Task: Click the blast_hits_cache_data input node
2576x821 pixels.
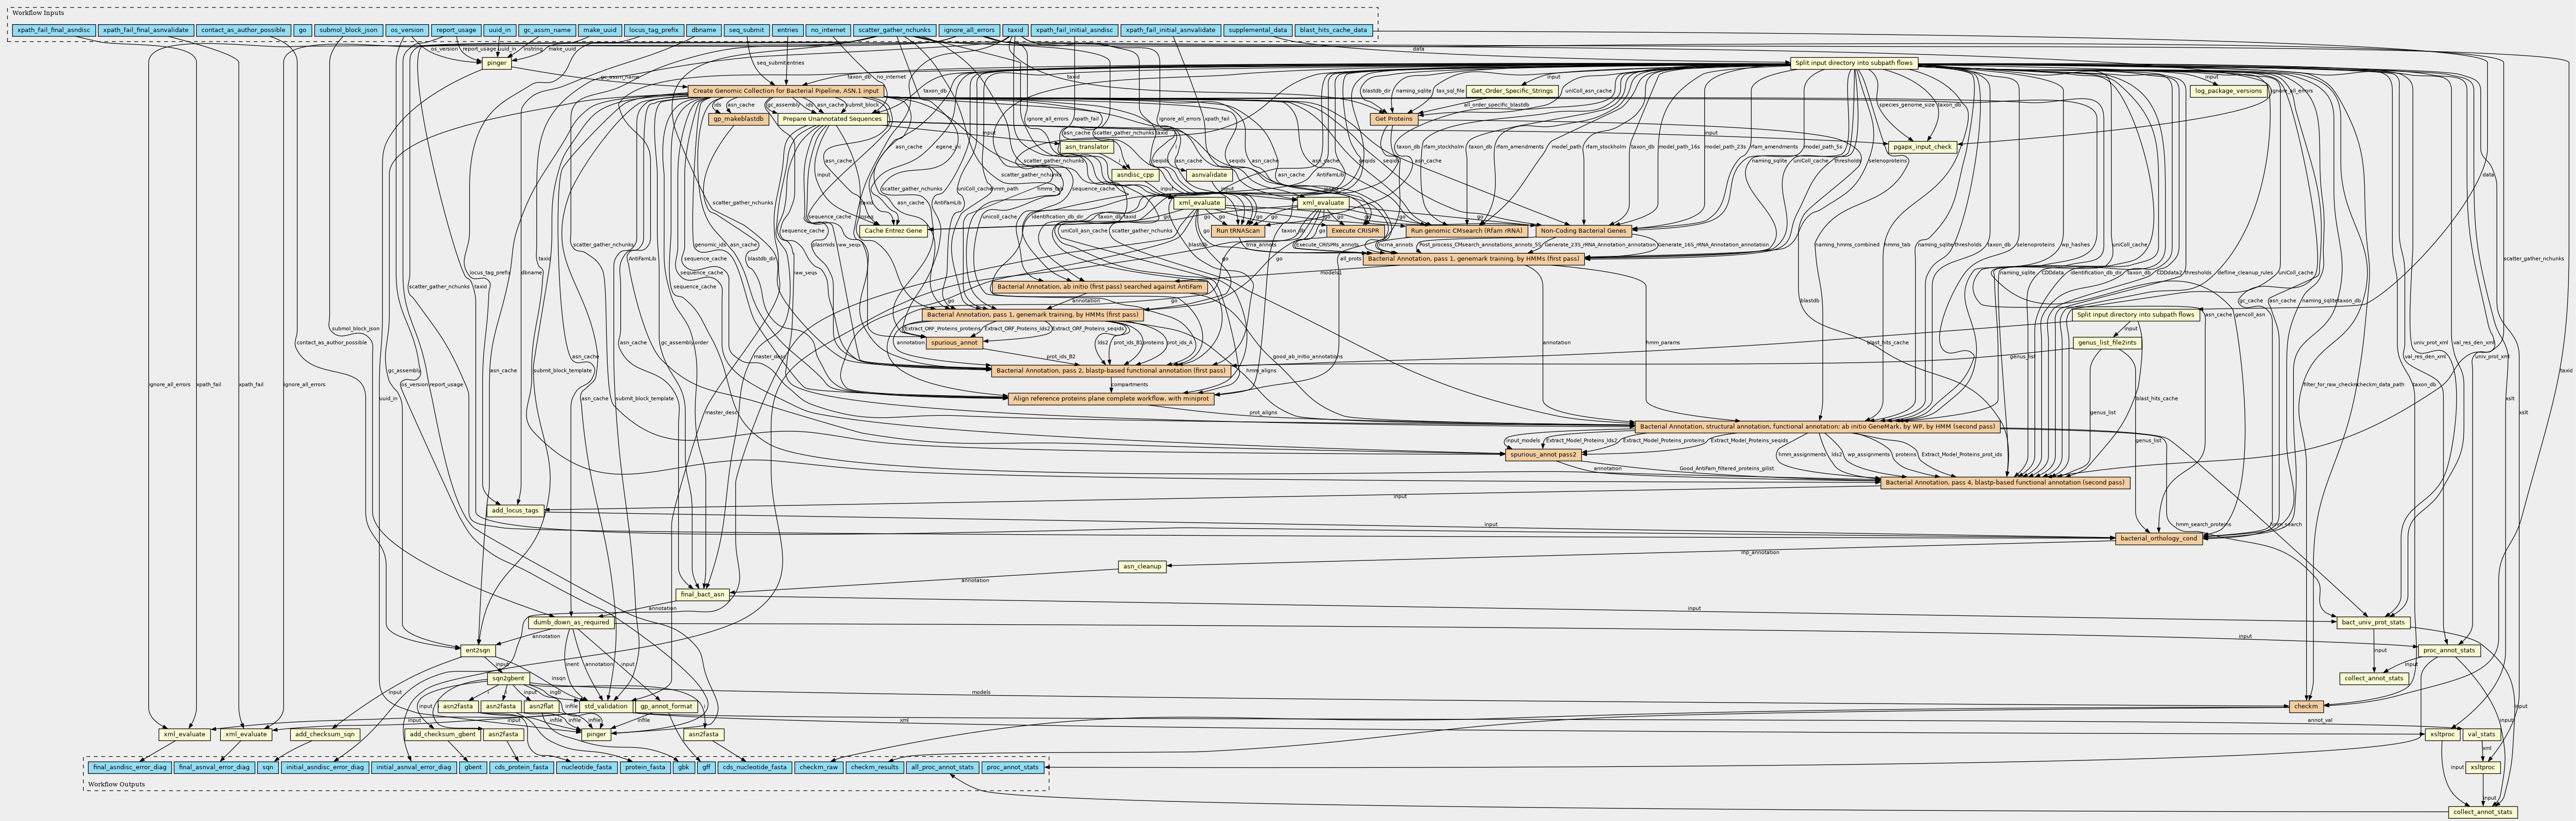Action: 1333,30
